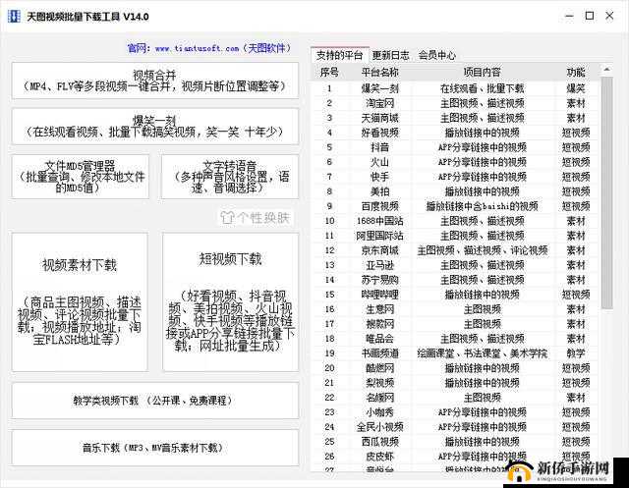The height and width of the screenshot is (488, 629).
Task: Select the 天猫商城 platform row
Action: pos(455,118)
